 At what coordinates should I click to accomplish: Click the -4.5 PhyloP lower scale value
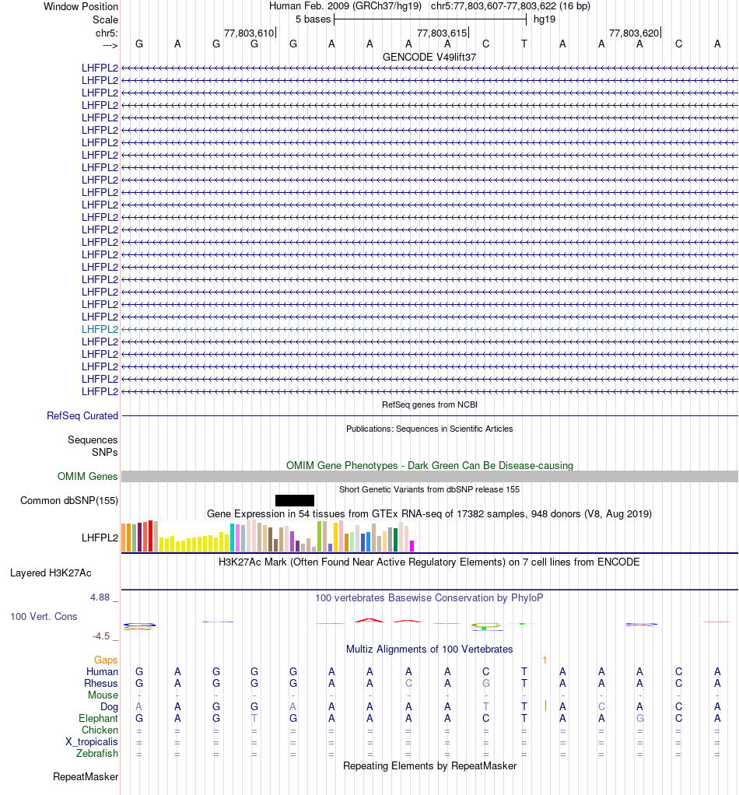point(101,636)
